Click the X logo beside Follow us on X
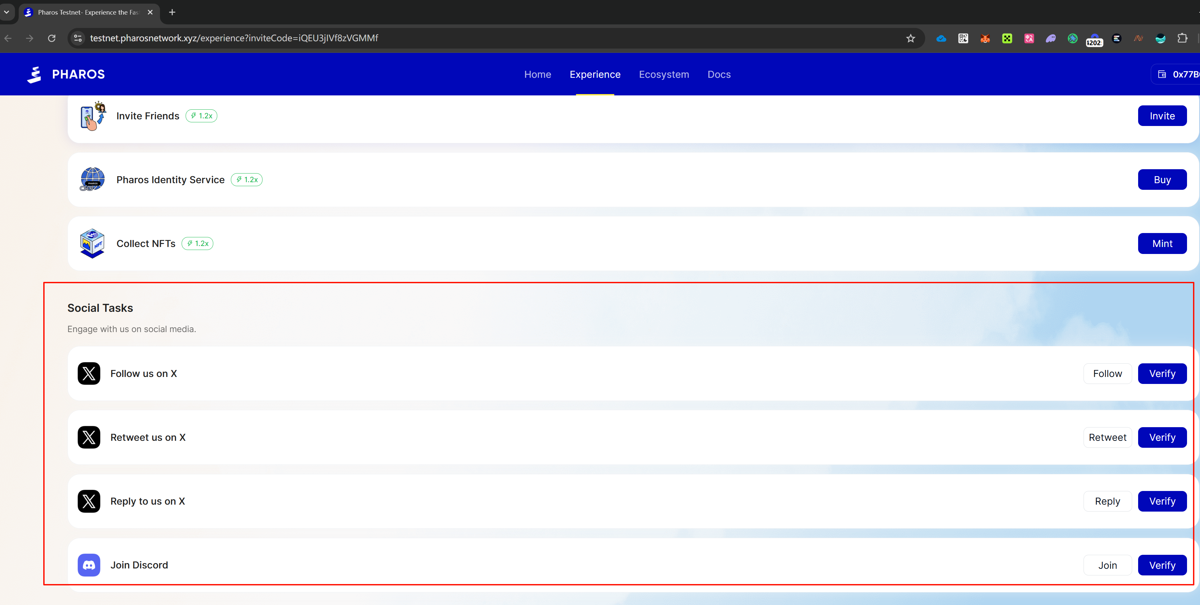This screenshot has width=1200, height=605. coord(89,373)
